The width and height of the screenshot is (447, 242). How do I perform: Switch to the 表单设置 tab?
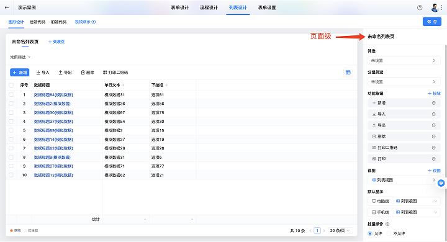[267, 7]
